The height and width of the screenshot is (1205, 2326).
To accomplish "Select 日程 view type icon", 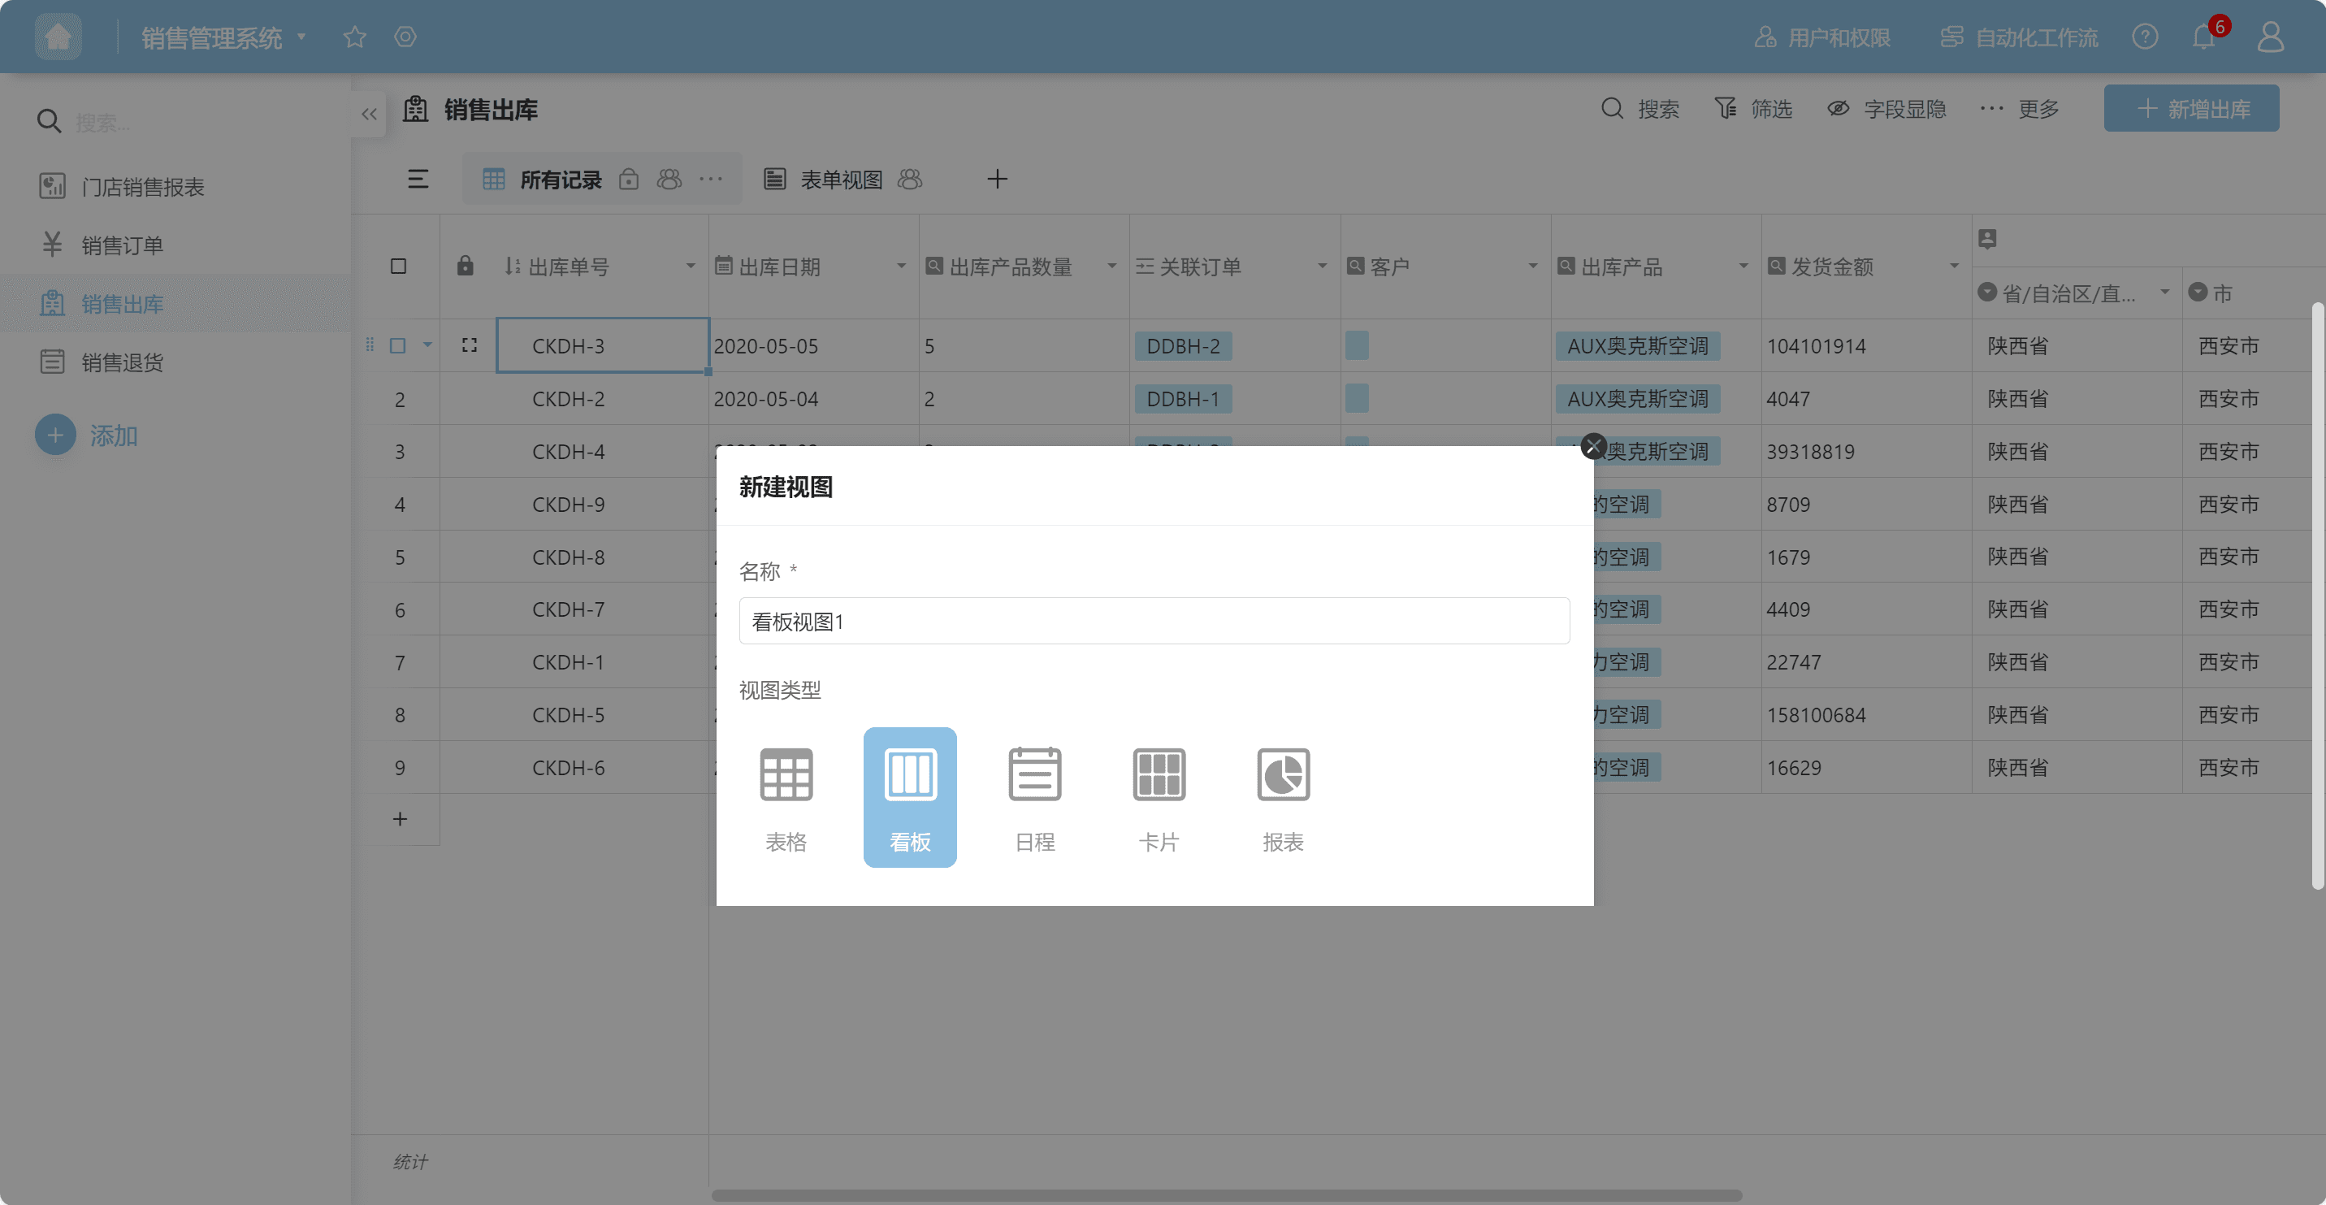I will pyautogui.click(x=1035, y=798).
